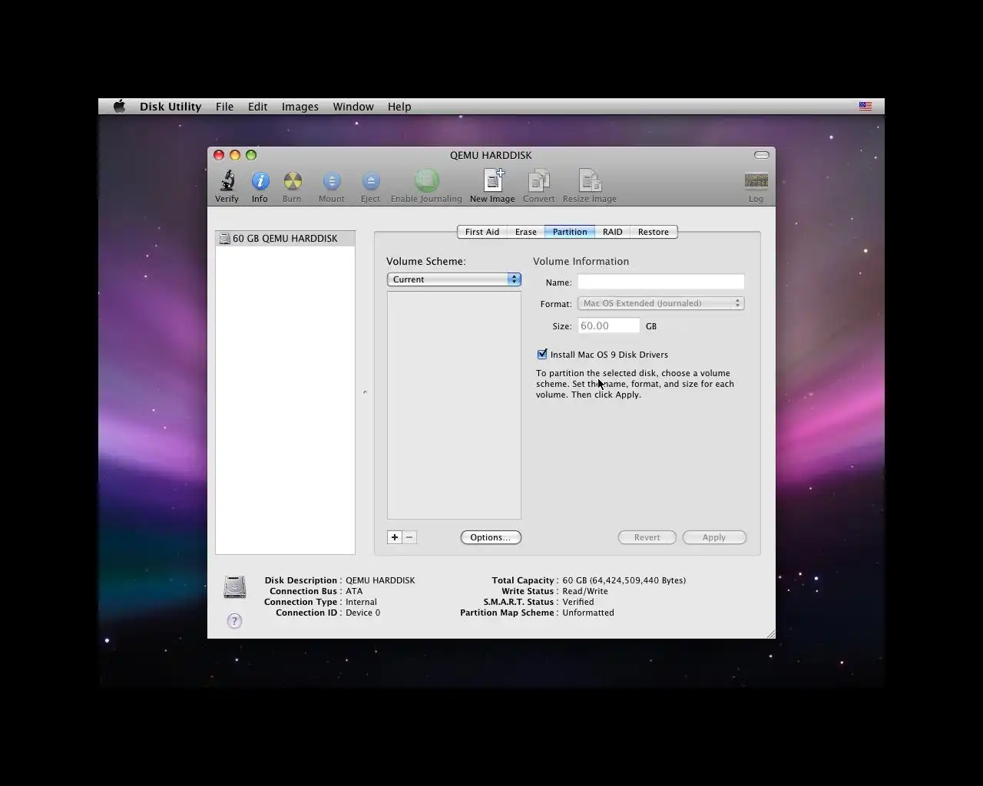The image size is (983, 786).
Task: Toggle Install Mac OS 9 Disk Drivers
Action: coord(542,354)
